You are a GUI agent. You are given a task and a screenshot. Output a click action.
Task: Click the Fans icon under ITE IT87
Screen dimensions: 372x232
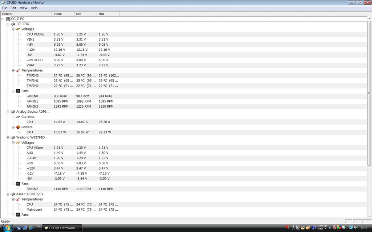pyautogui.click(x=18, y=91)
